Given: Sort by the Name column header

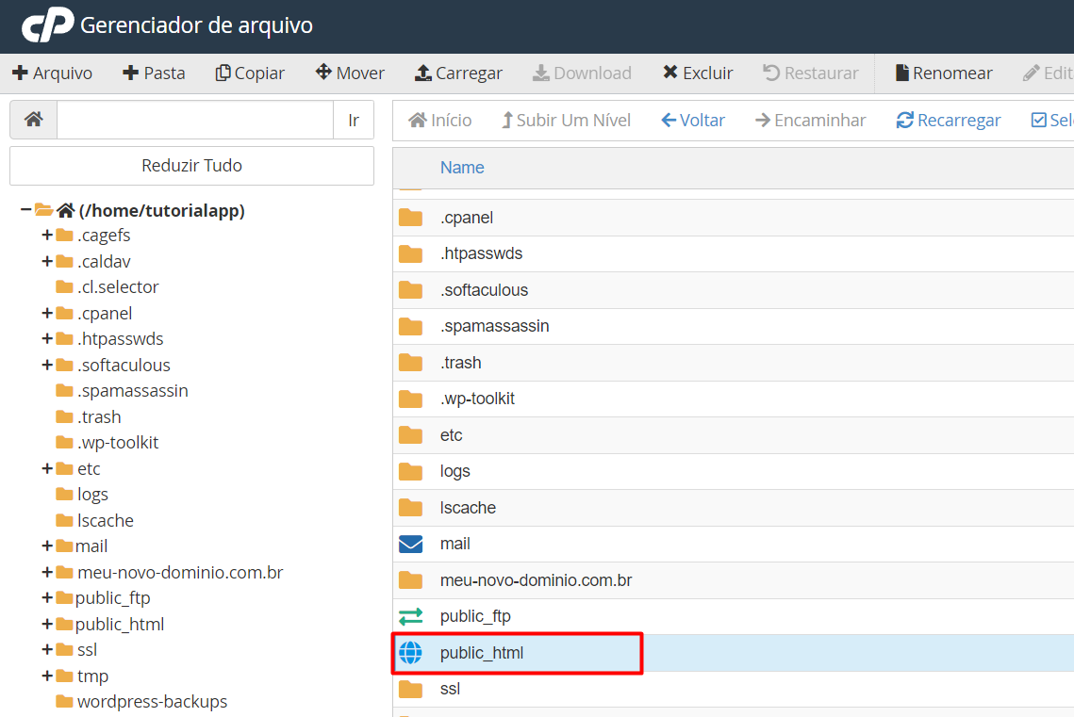Looking at the screenshot, I should (x=462, y=168).
